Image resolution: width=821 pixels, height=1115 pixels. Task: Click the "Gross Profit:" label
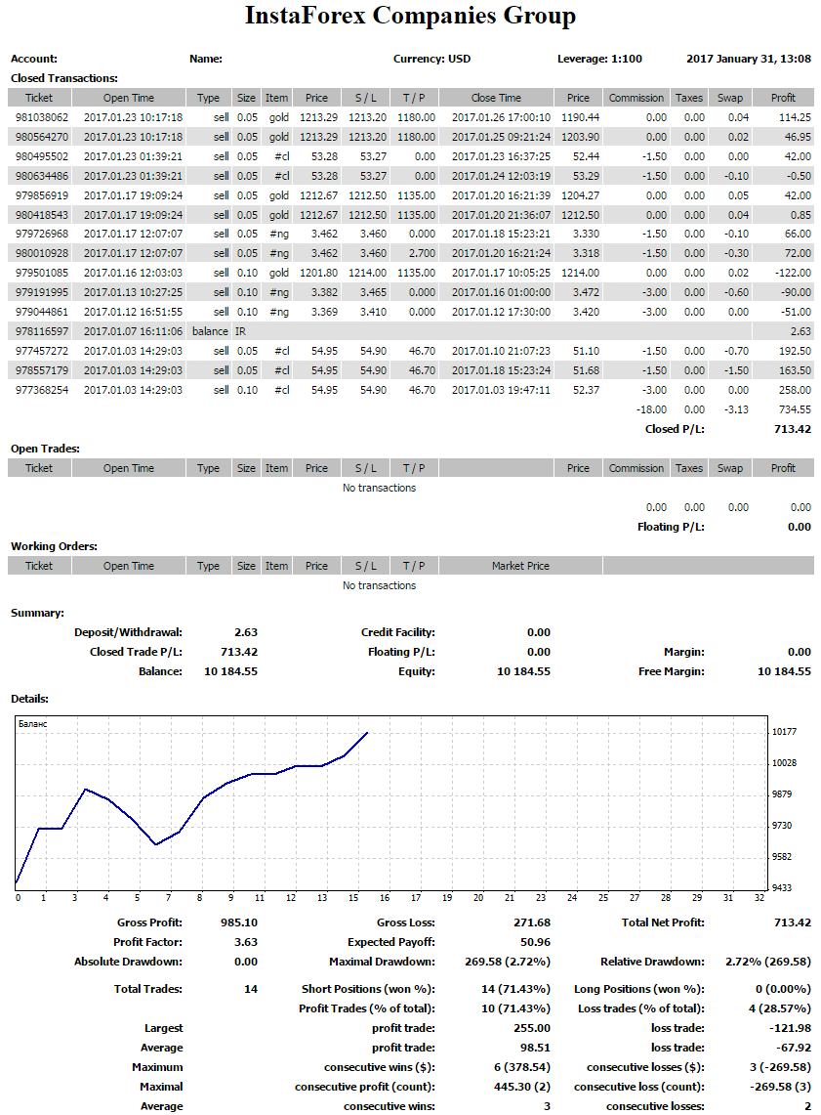click(149, 922)
